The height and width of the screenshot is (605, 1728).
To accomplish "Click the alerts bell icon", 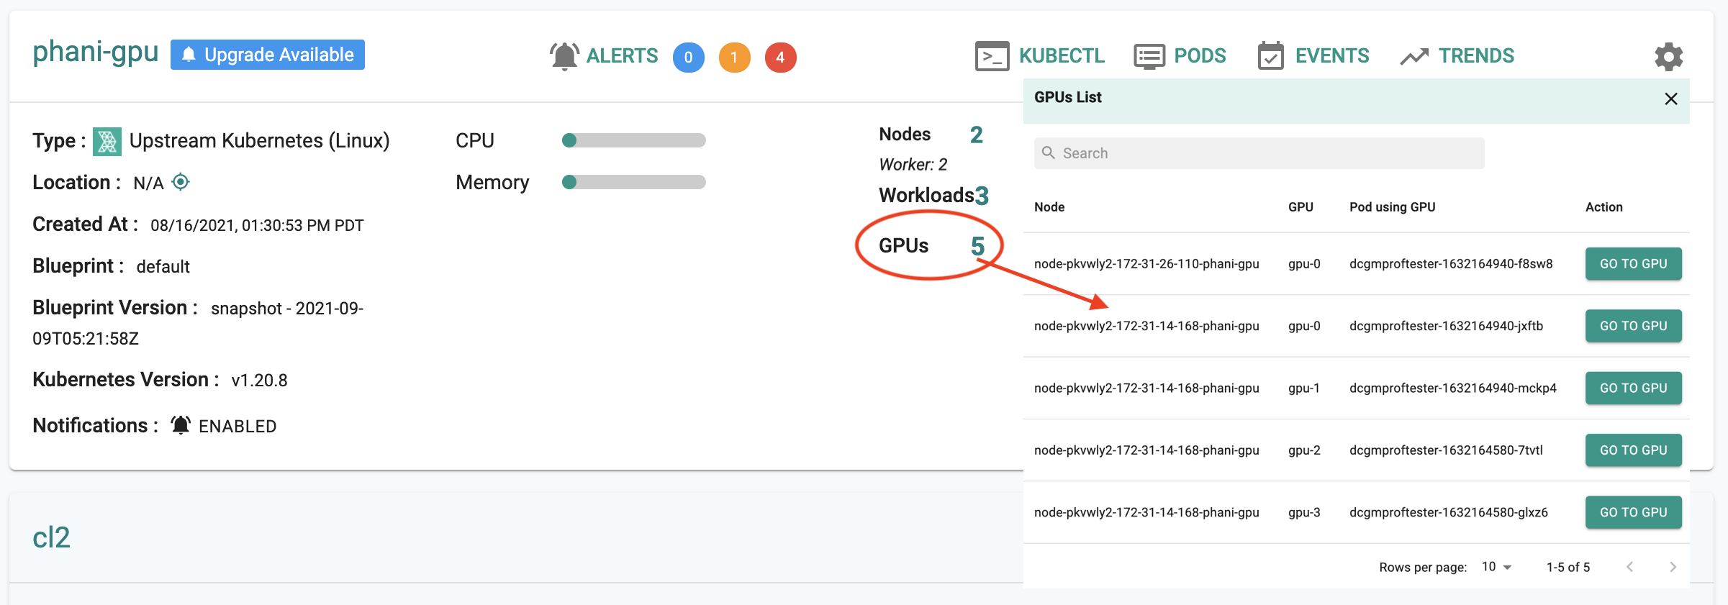I will [x=564, y=56].
